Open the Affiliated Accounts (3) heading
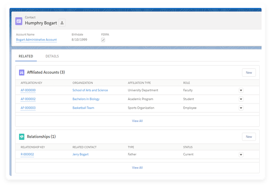This screenshot has width=271, height=187. pos(46,72)
